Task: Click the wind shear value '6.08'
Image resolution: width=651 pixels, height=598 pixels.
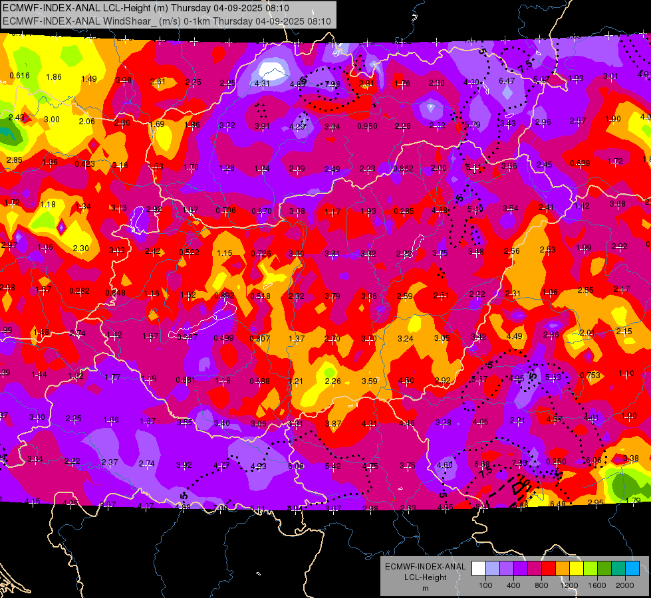Action: [296, 466]
